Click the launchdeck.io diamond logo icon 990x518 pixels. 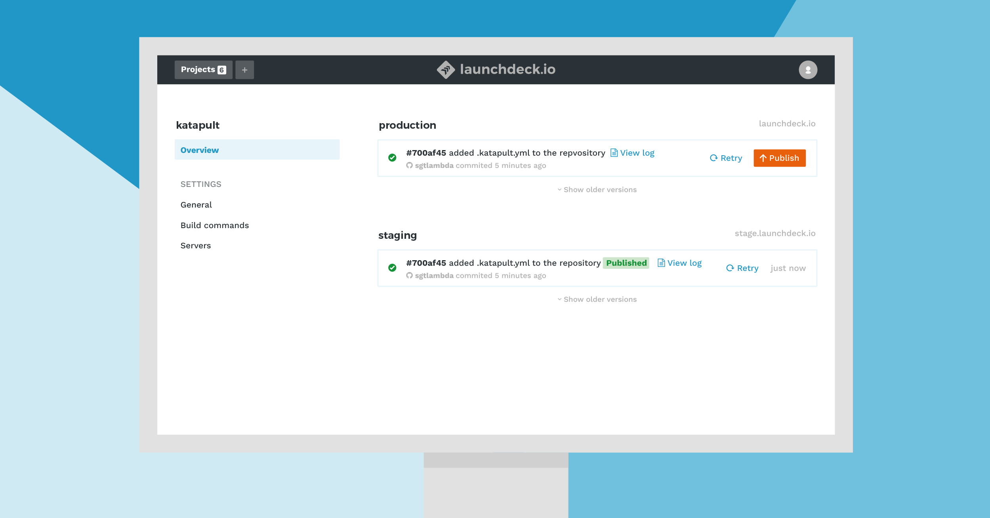coord(446,70)
